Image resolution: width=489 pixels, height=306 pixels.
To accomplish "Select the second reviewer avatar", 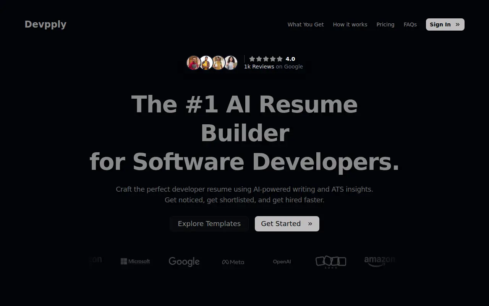I will [x=206, y=63].
